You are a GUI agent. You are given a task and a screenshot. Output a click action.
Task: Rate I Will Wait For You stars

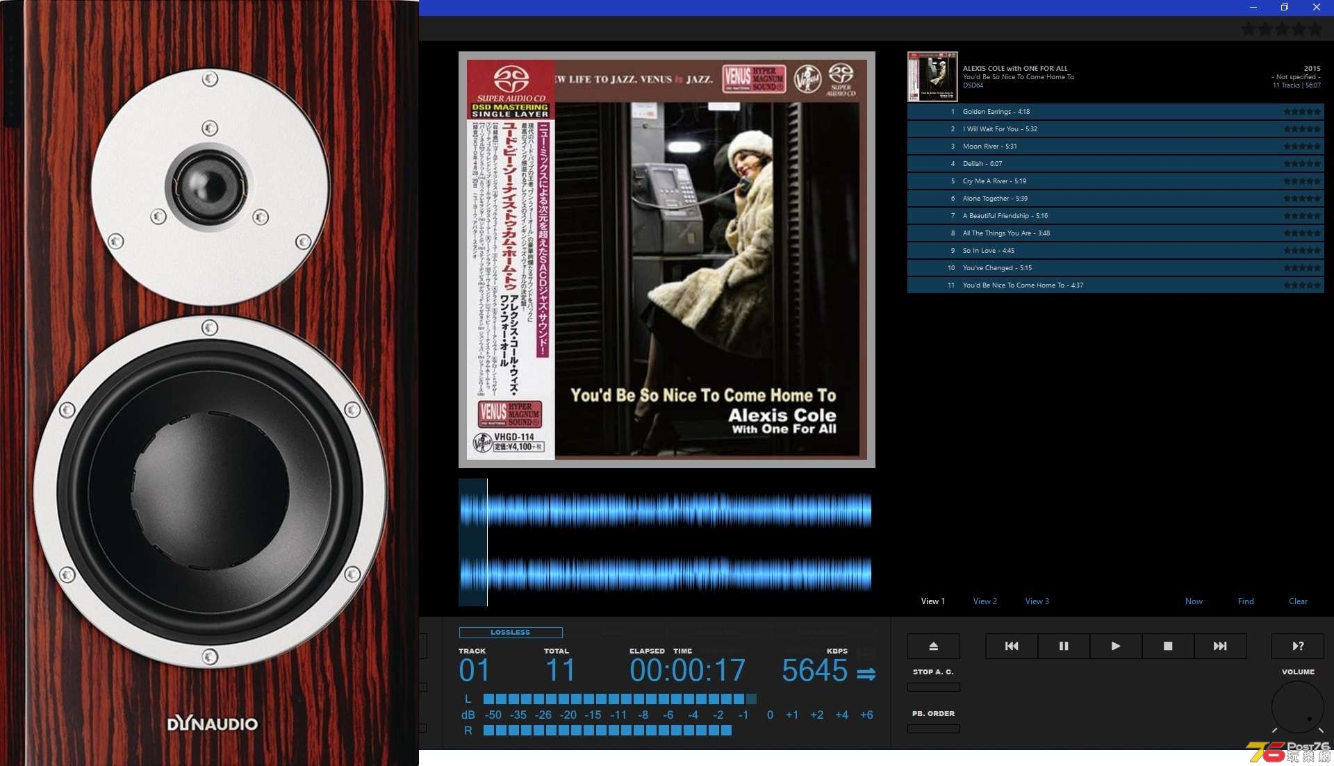pos(1302,128)
